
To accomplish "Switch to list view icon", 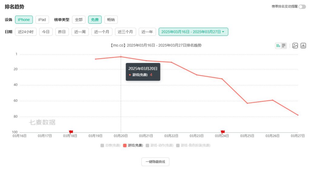I will (x=284, y=46).
